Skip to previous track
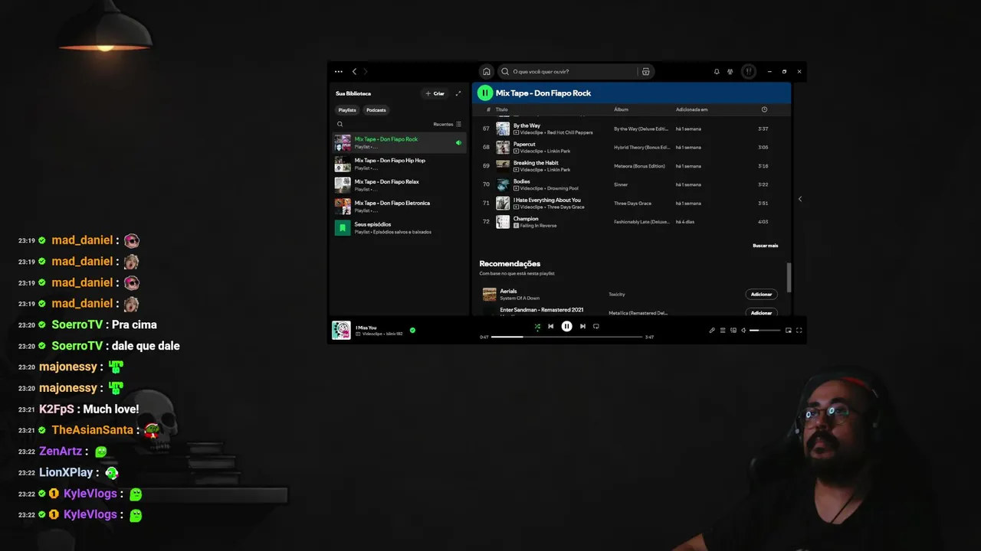 [550, 326]
